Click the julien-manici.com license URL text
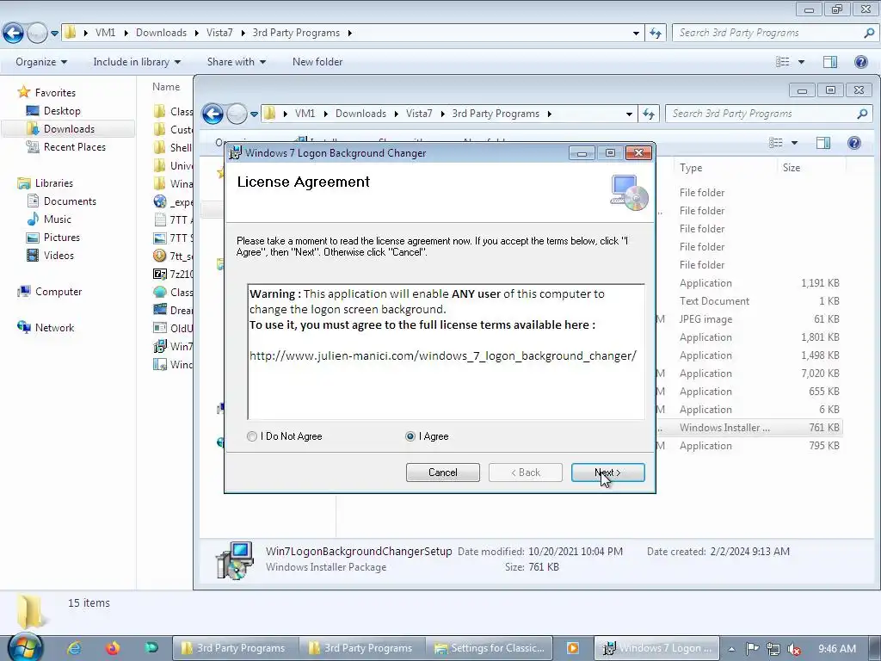The image size is (881, 661). point(443,355)
